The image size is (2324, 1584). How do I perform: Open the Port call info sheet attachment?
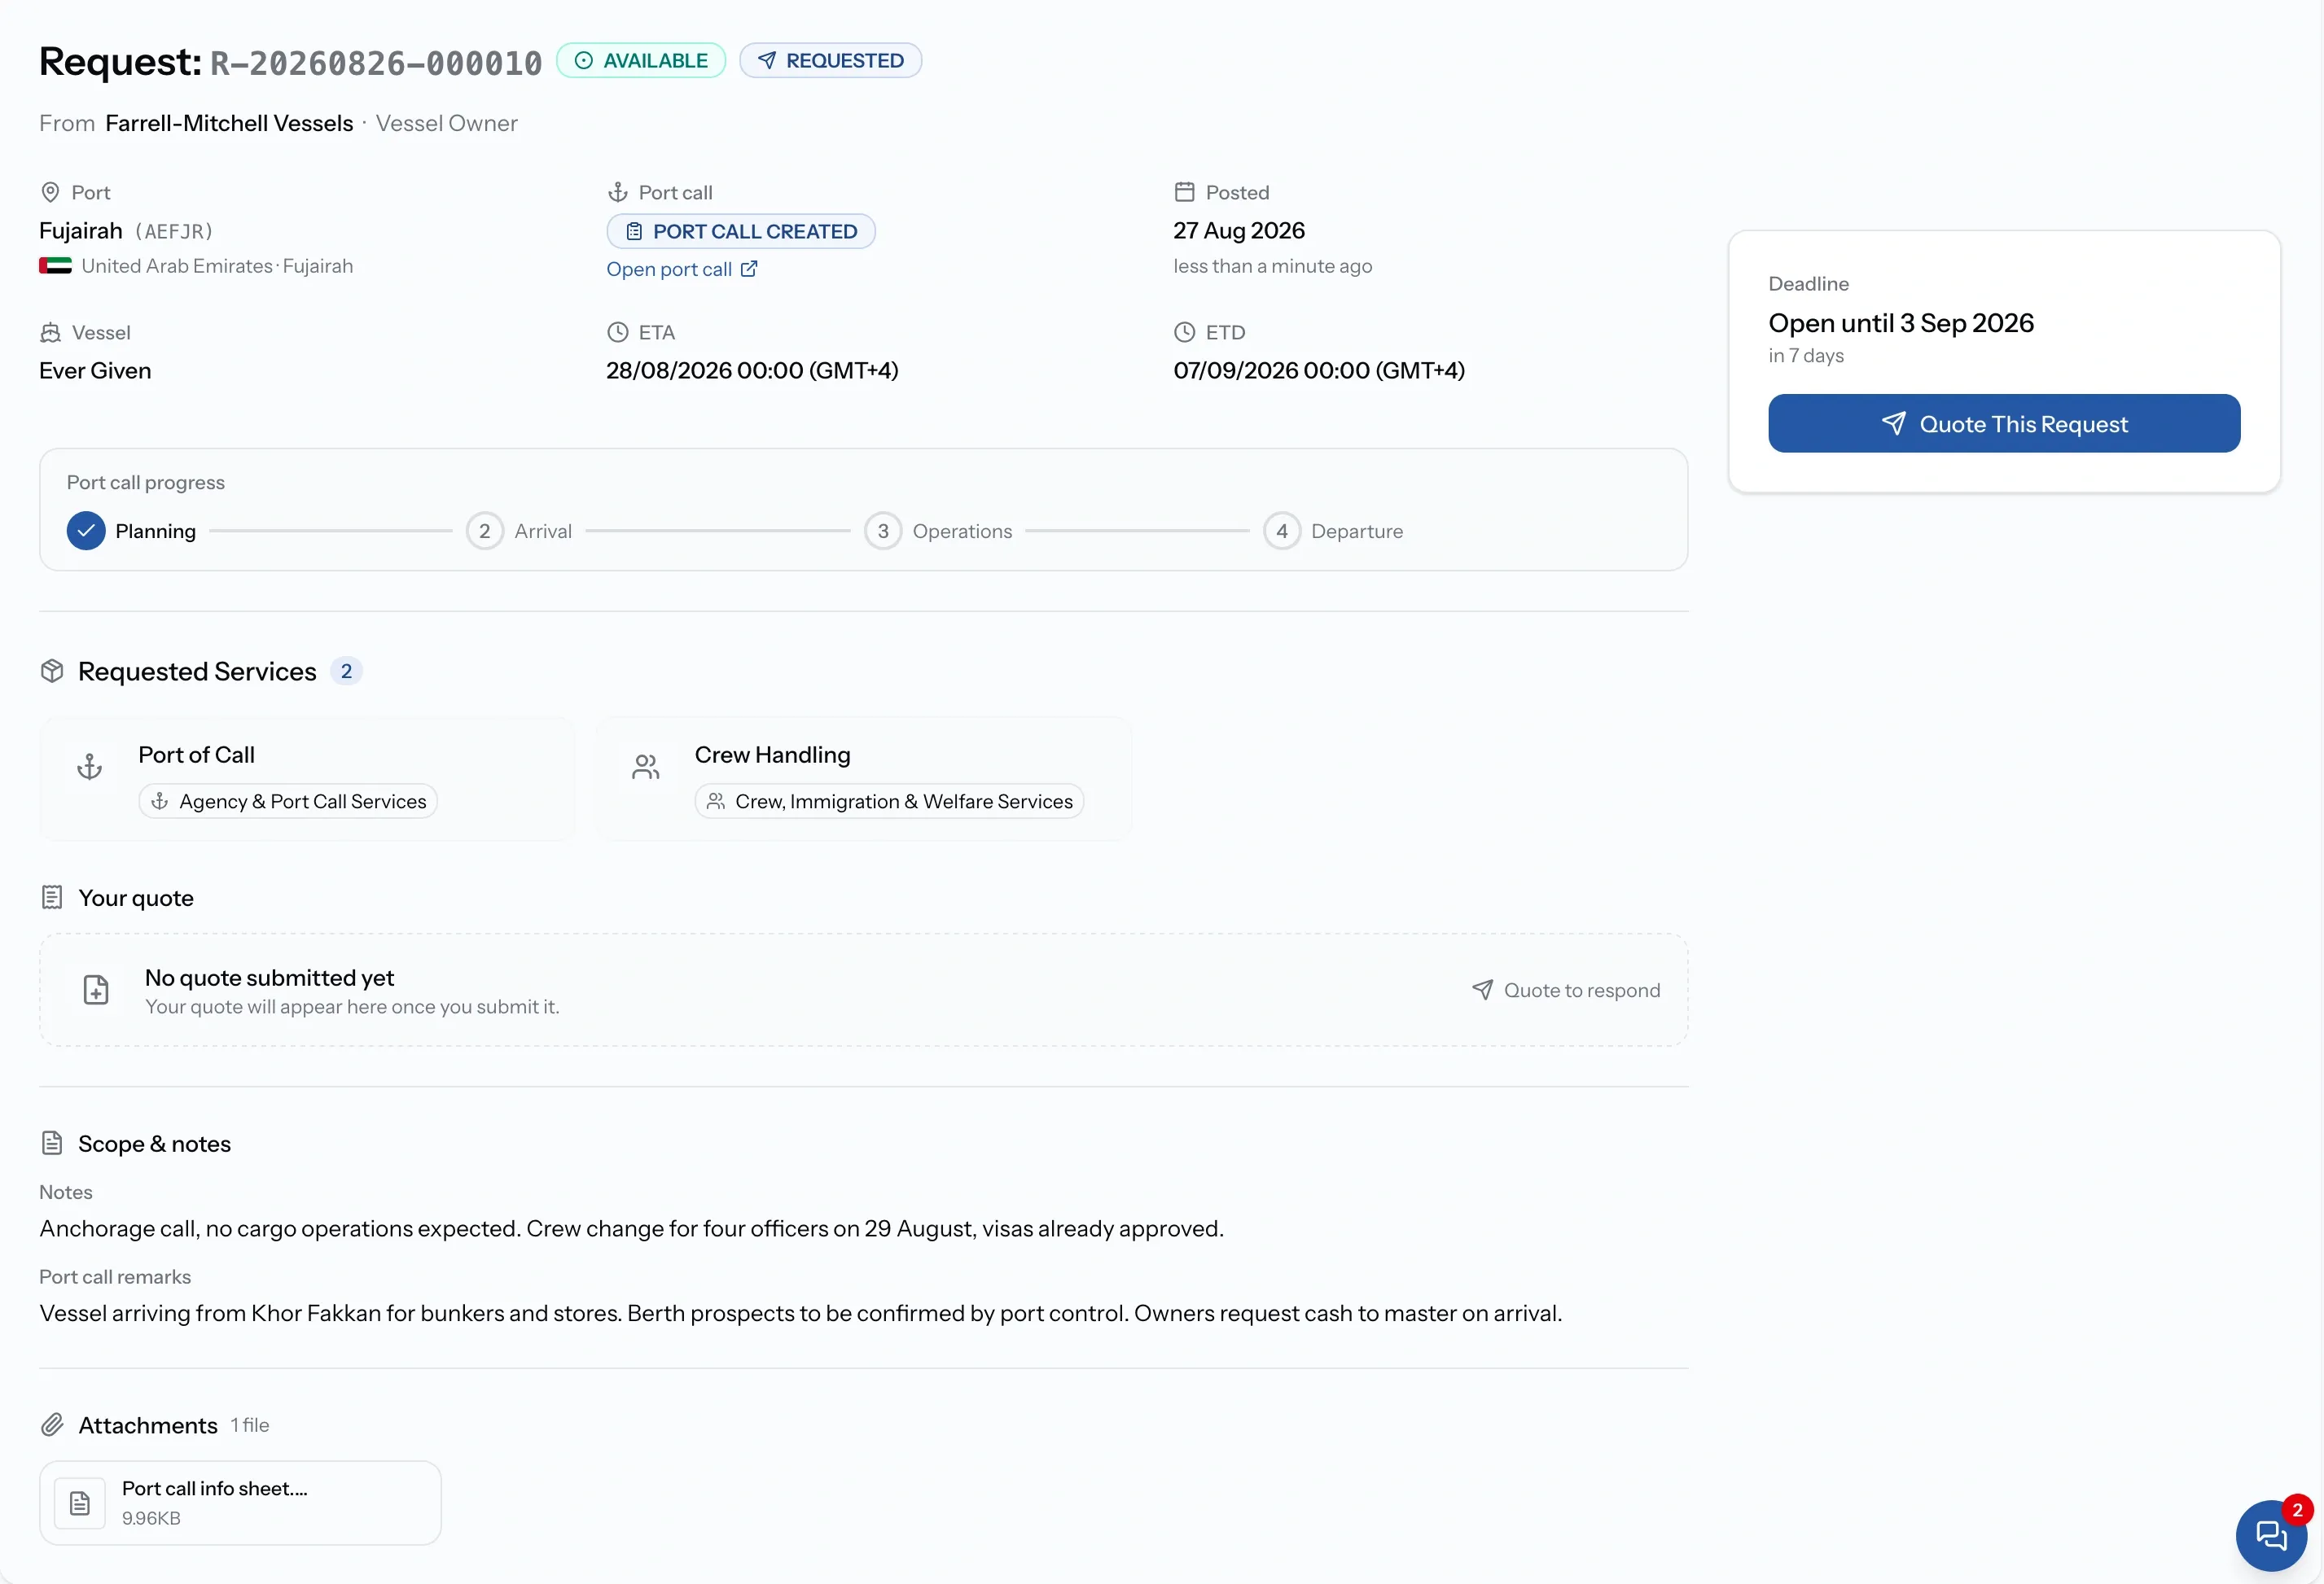[240, 1502]
